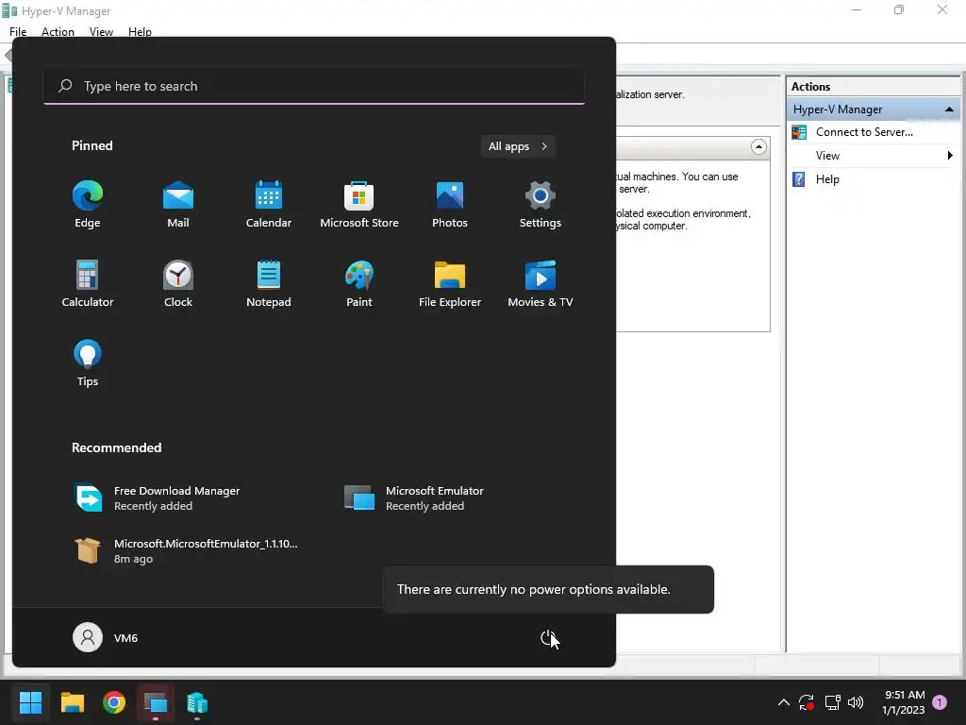Open File Explorer in Start menu

450,283
